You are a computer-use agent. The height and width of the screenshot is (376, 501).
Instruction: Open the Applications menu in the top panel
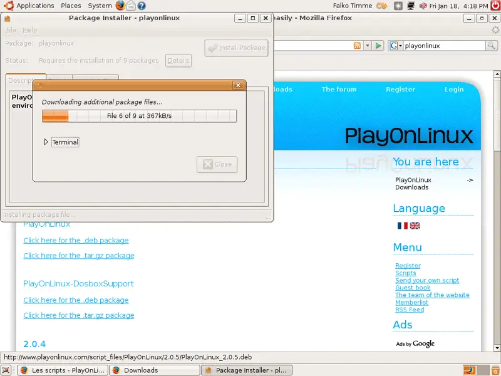click(35, 6)
